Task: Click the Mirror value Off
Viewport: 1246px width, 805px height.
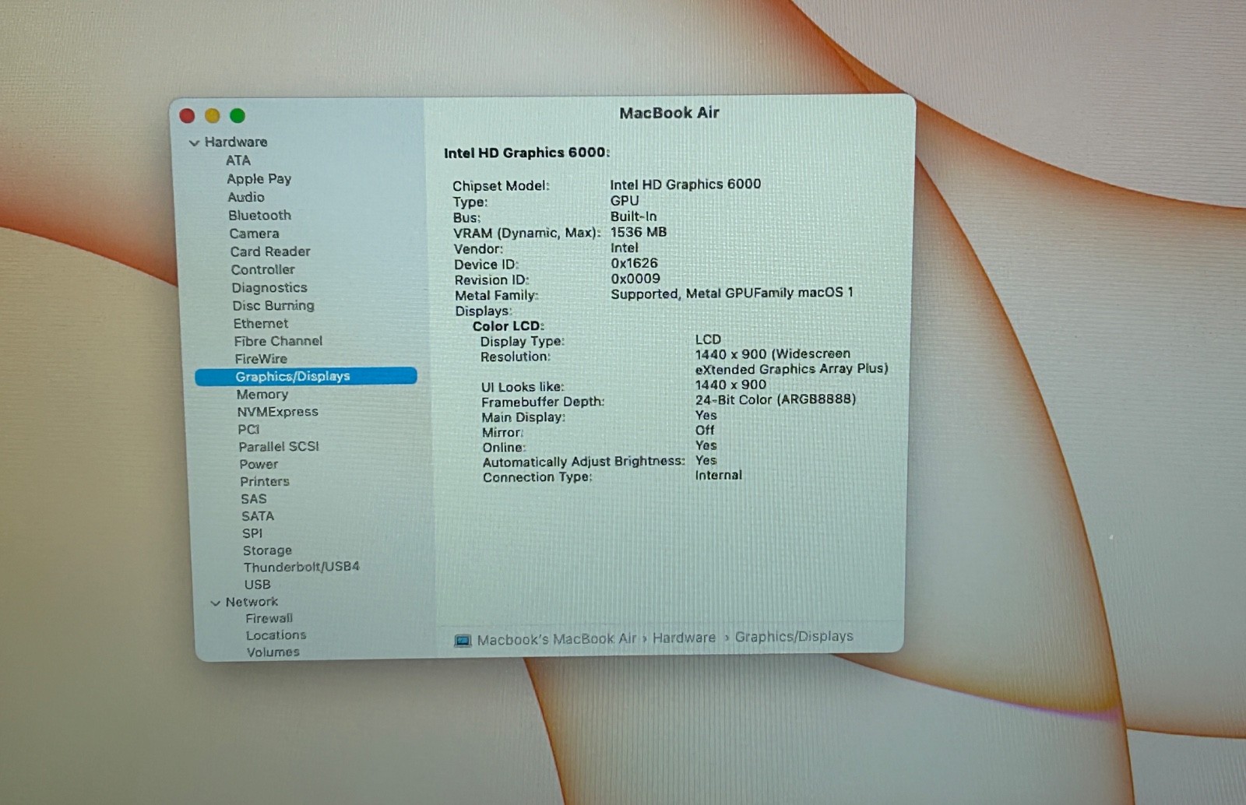Action: [x=705, y=431]
